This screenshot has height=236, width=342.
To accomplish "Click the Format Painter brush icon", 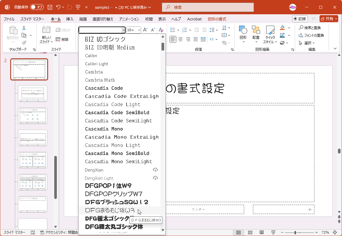I will click(24, 43).
